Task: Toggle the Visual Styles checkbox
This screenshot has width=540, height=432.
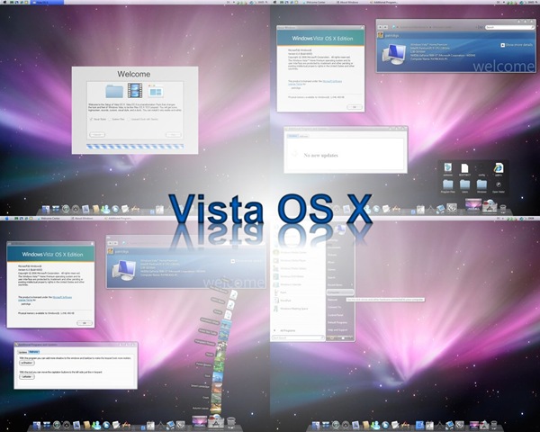Action: [x=92, y=117]
